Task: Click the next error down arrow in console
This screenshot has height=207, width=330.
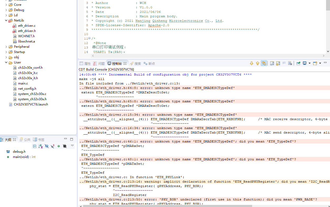Action: pyautogui.click(x=251, y=63)
